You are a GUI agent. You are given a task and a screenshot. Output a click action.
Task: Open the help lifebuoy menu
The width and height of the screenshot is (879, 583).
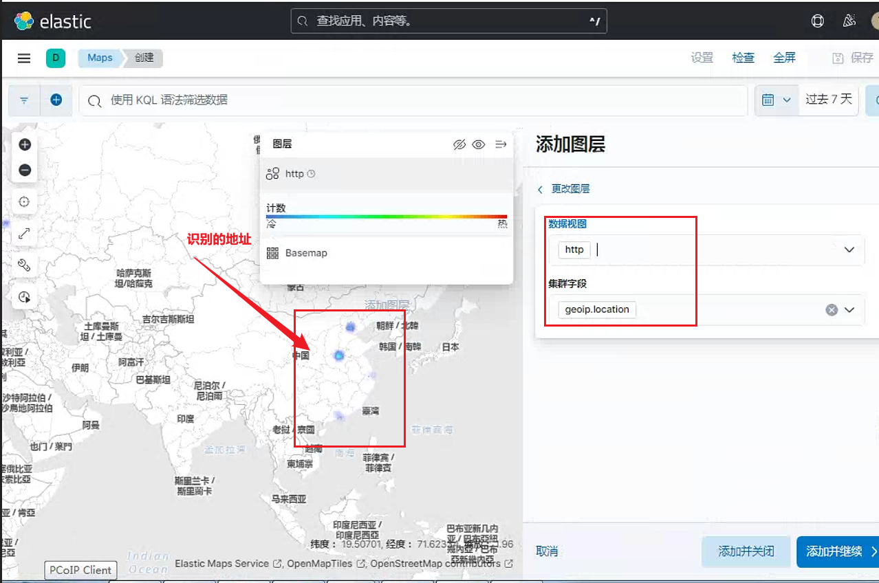[818, 21]
